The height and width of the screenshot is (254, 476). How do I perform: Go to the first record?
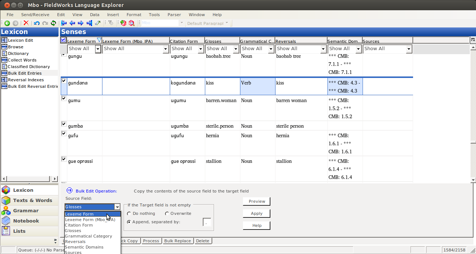[64, 23]
